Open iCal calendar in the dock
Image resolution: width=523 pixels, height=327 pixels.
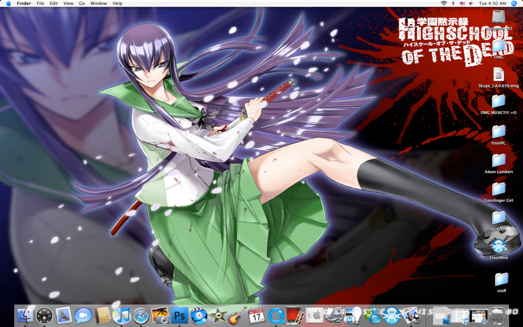tap(256, 315)
